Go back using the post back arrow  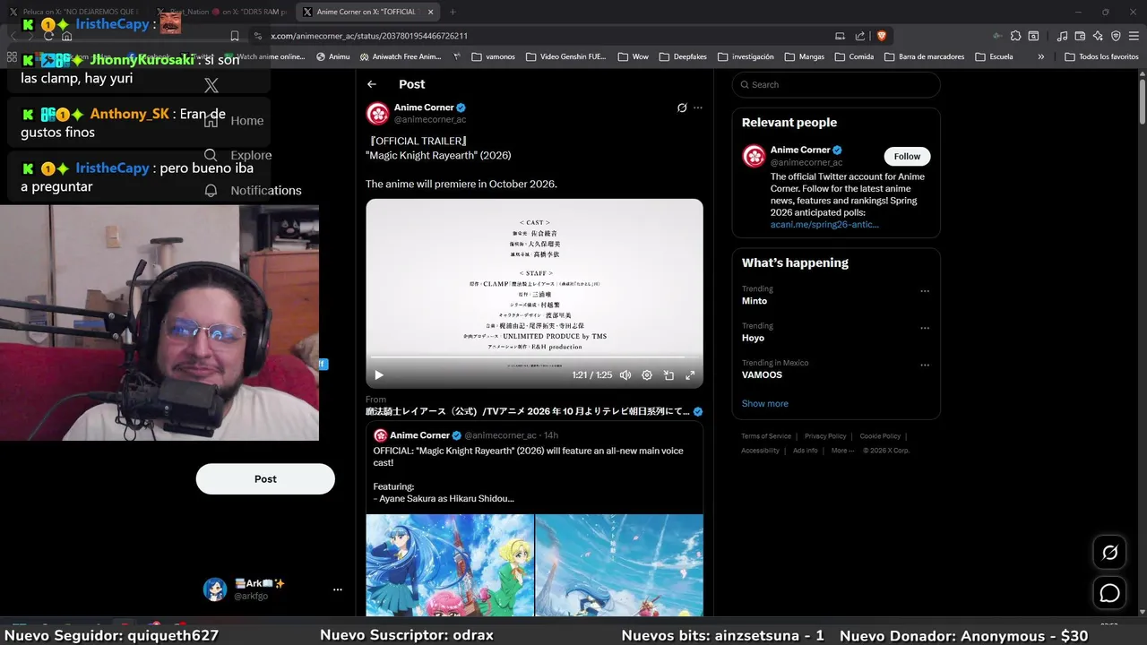(x=372, y=84)
